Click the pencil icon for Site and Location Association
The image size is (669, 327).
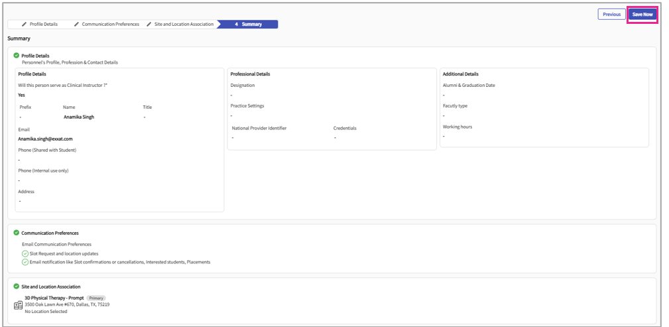[x=149, y=25]
